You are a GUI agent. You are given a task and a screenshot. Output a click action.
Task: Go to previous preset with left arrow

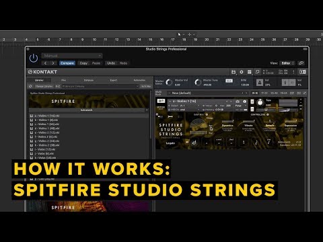[x=45, y=63]
